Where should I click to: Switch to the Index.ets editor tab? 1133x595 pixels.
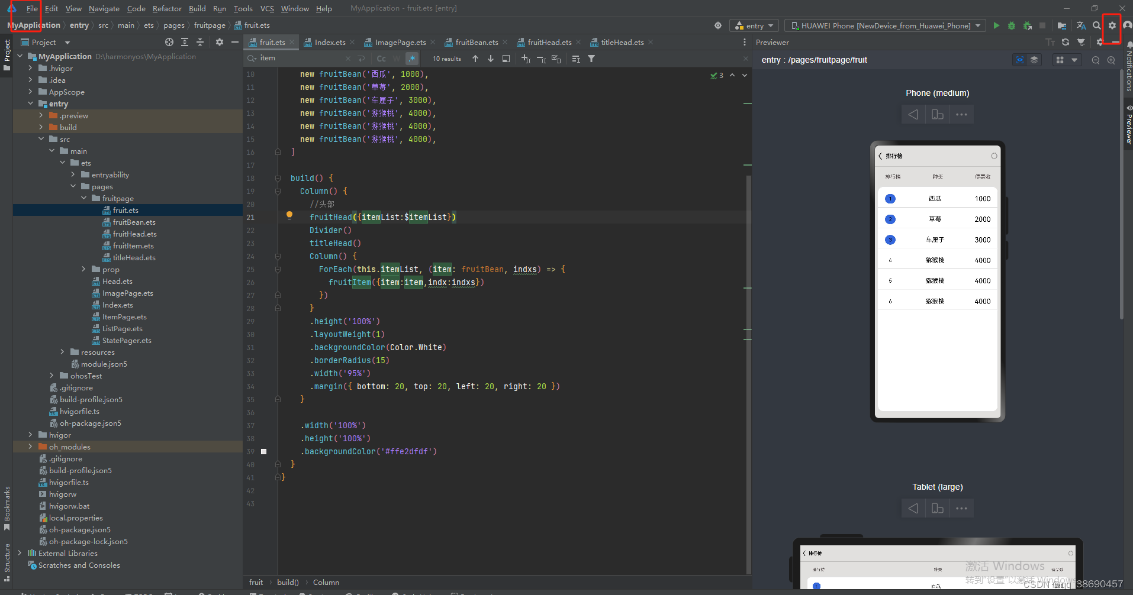(x=330, y=42)
